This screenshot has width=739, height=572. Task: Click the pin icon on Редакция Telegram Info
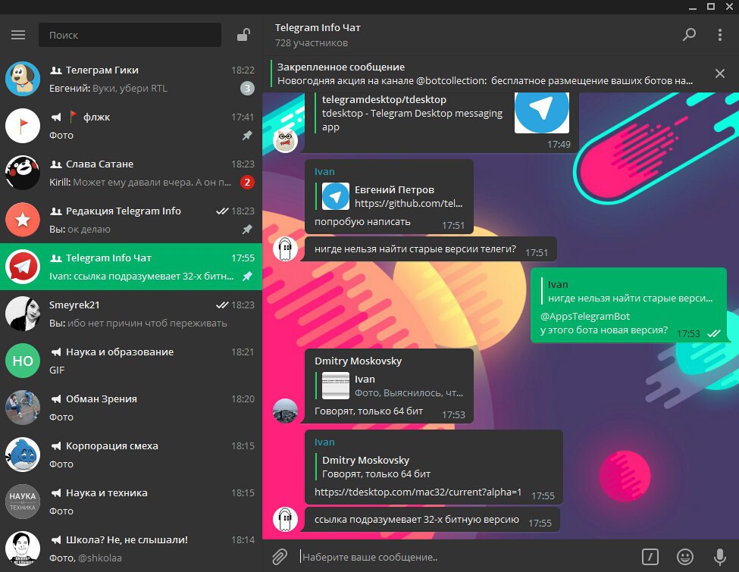[x=247, y=229]
